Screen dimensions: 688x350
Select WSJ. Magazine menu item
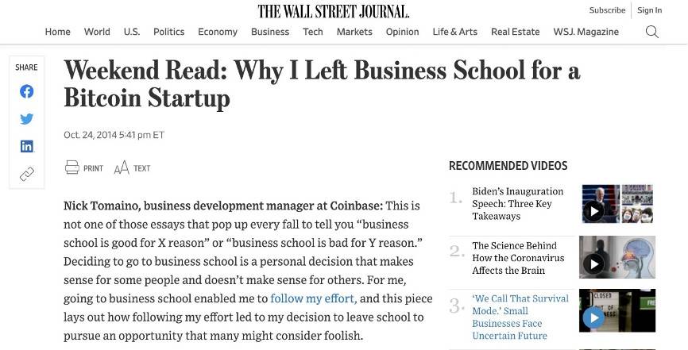pos(586,32)
